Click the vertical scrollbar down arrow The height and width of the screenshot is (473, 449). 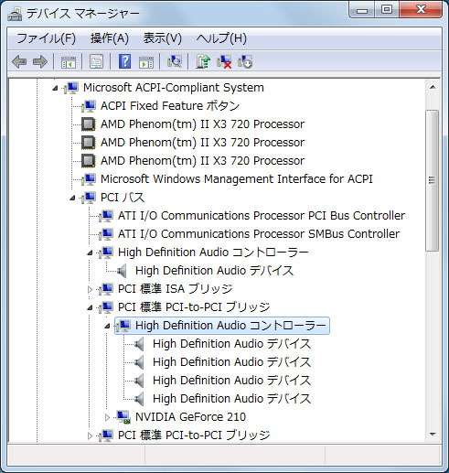[433, 435]
